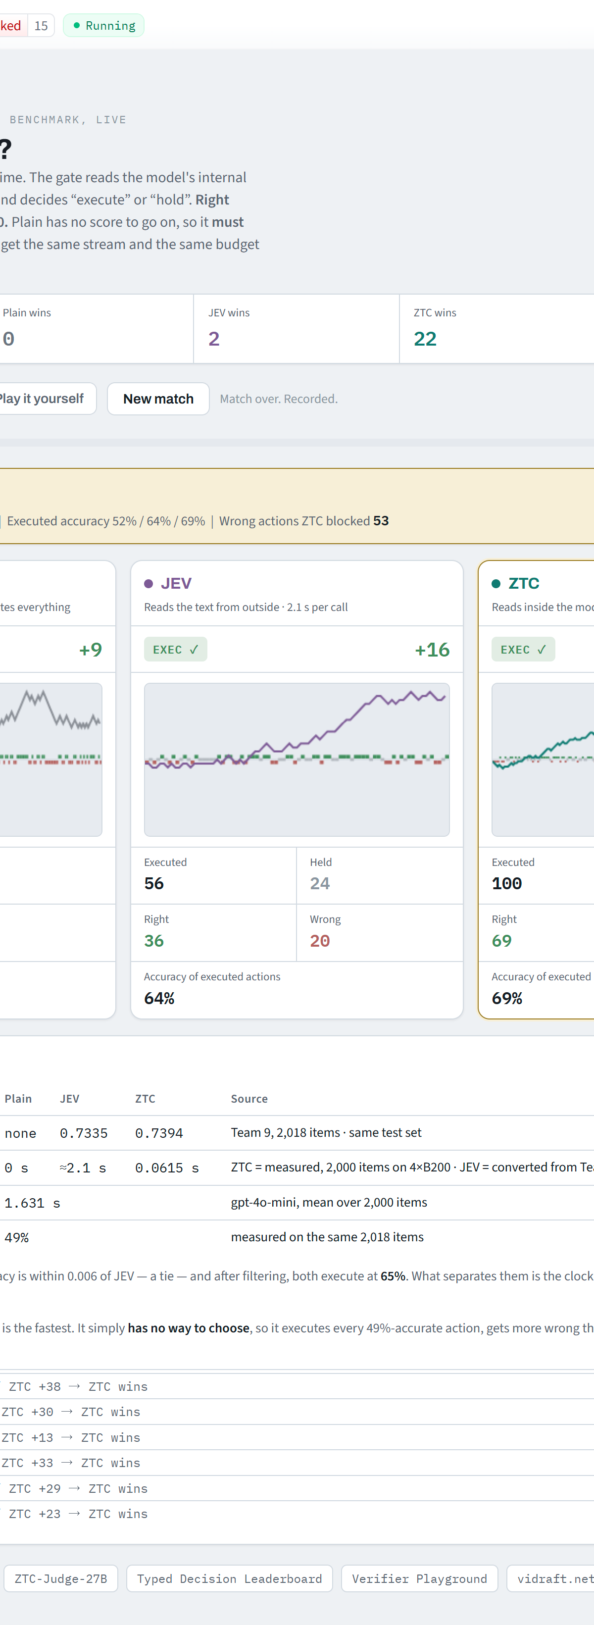This screenshot has width=594, height=1625.
Task: Click the Plain score line chart
Action: [50, 760]
